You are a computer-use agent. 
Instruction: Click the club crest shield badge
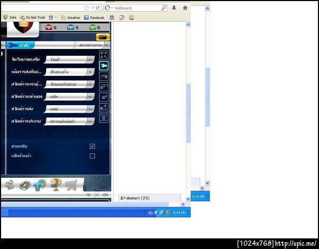click(23, 27)
